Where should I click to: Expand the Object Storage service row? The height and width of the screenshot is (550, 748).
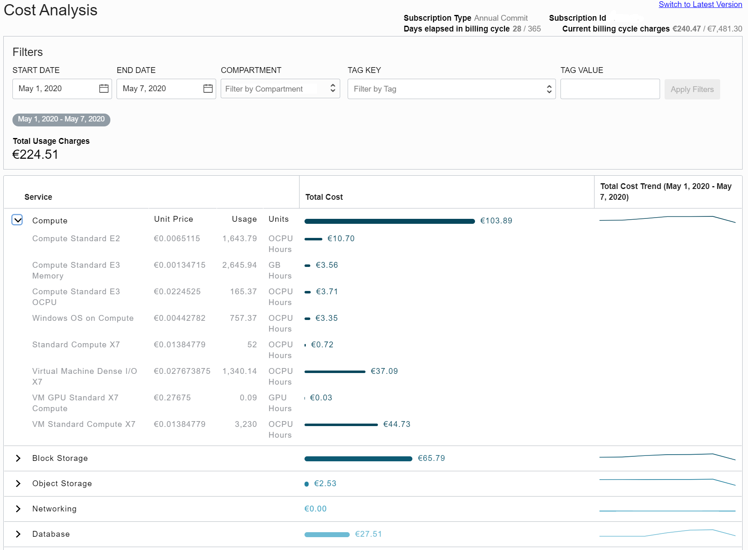18,483
